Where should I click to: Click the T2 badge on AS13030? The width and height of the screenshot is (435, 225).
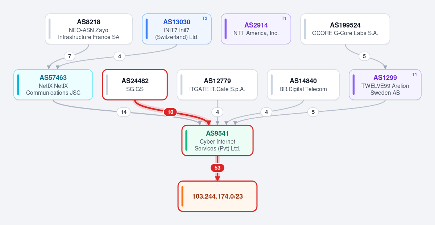pos(204,18)
